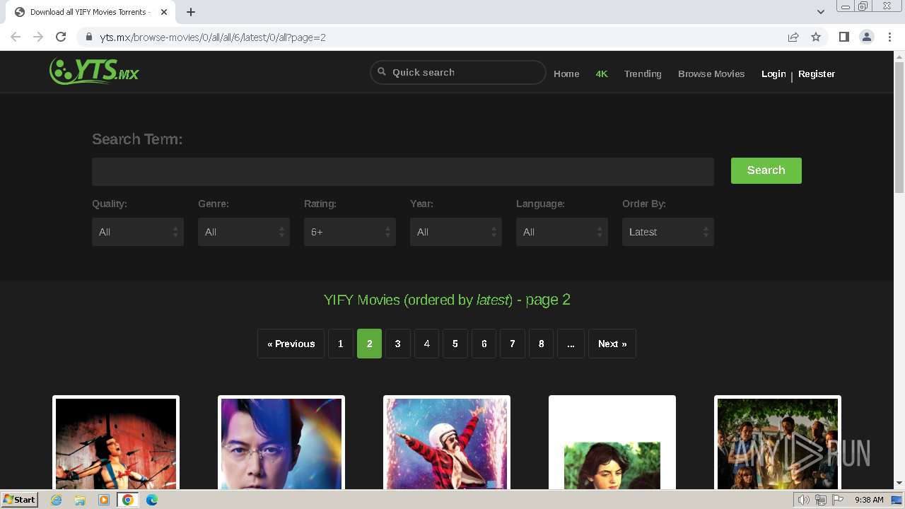Click the YTS.MX logo
Screen dimensions: 905x509
pos(94,71)
